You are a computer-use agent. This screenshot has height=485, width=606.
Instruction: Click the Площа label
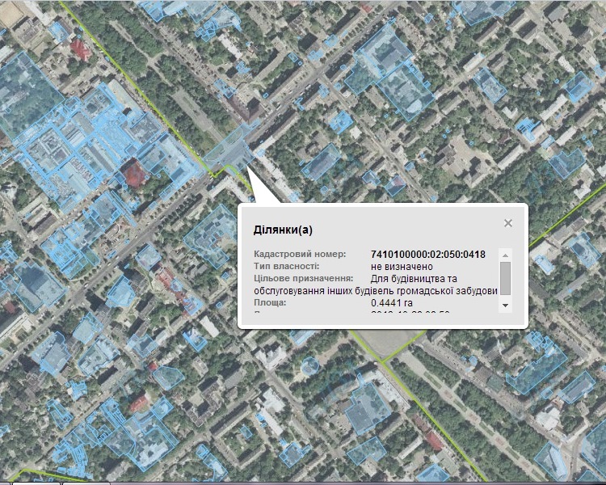pyautogui.click(x=271, y=302)
